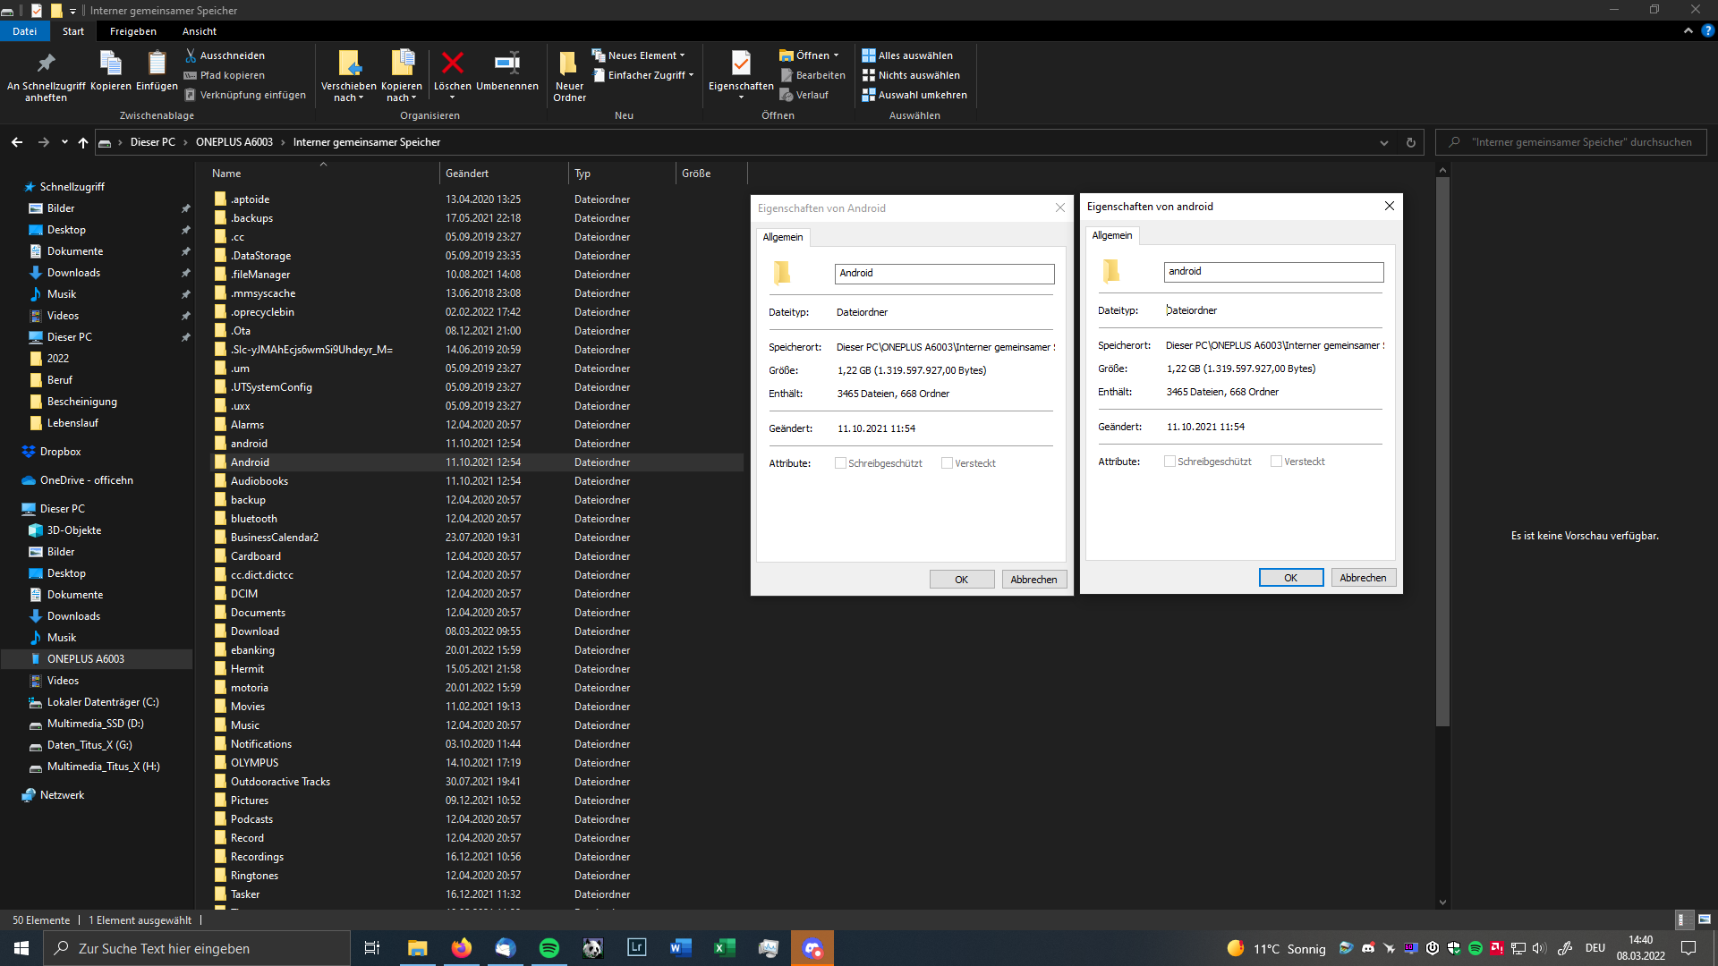The width and height of the screenshot is (1718, 966).
Task: Open the Datei menu
Action: (x=25, y=30)
